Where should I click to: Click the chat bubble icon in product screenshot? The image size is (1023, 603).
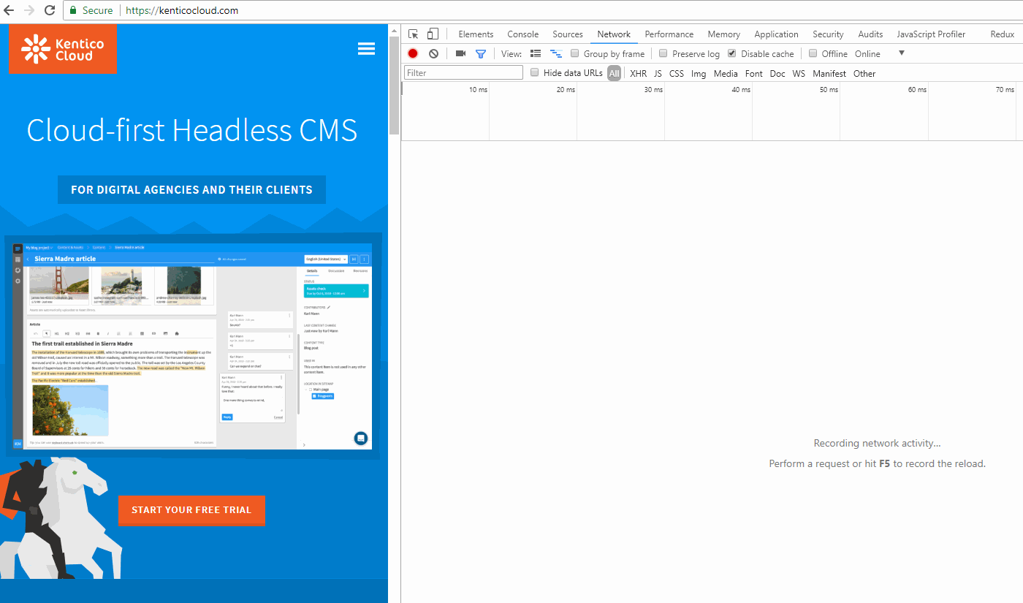tap(360, 438)
